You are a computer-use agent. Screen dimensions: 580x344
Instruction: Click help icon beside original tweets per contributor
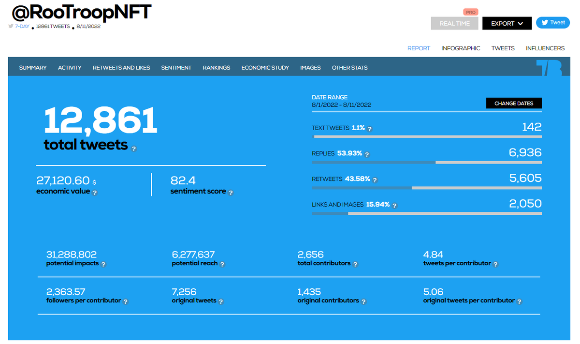coord(519,301)
